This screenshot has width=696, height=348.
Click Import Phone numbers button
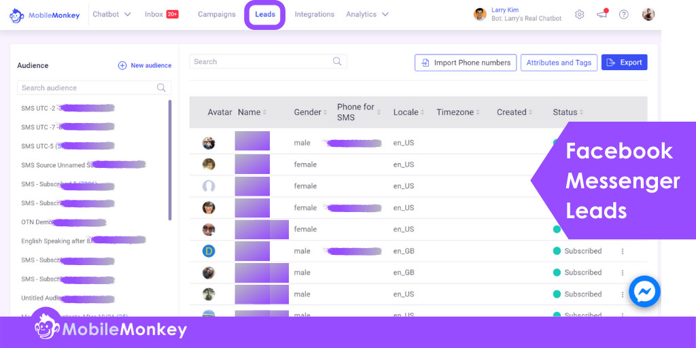(x=466, y=63)
